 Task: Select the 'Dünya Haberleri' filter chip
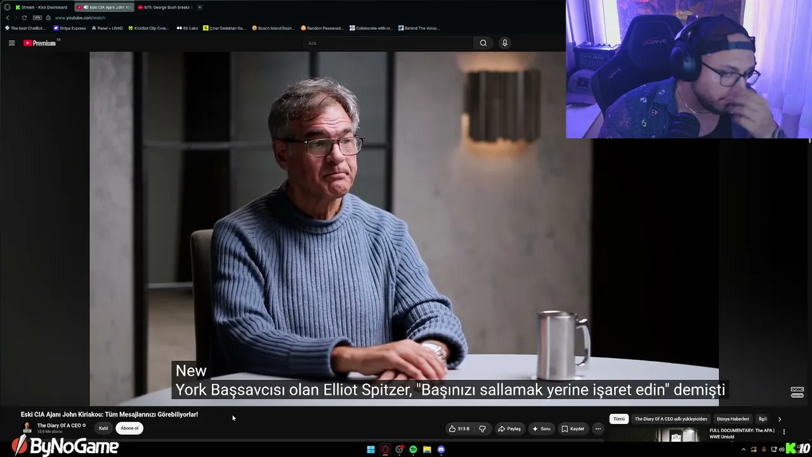tap(733, 419)
